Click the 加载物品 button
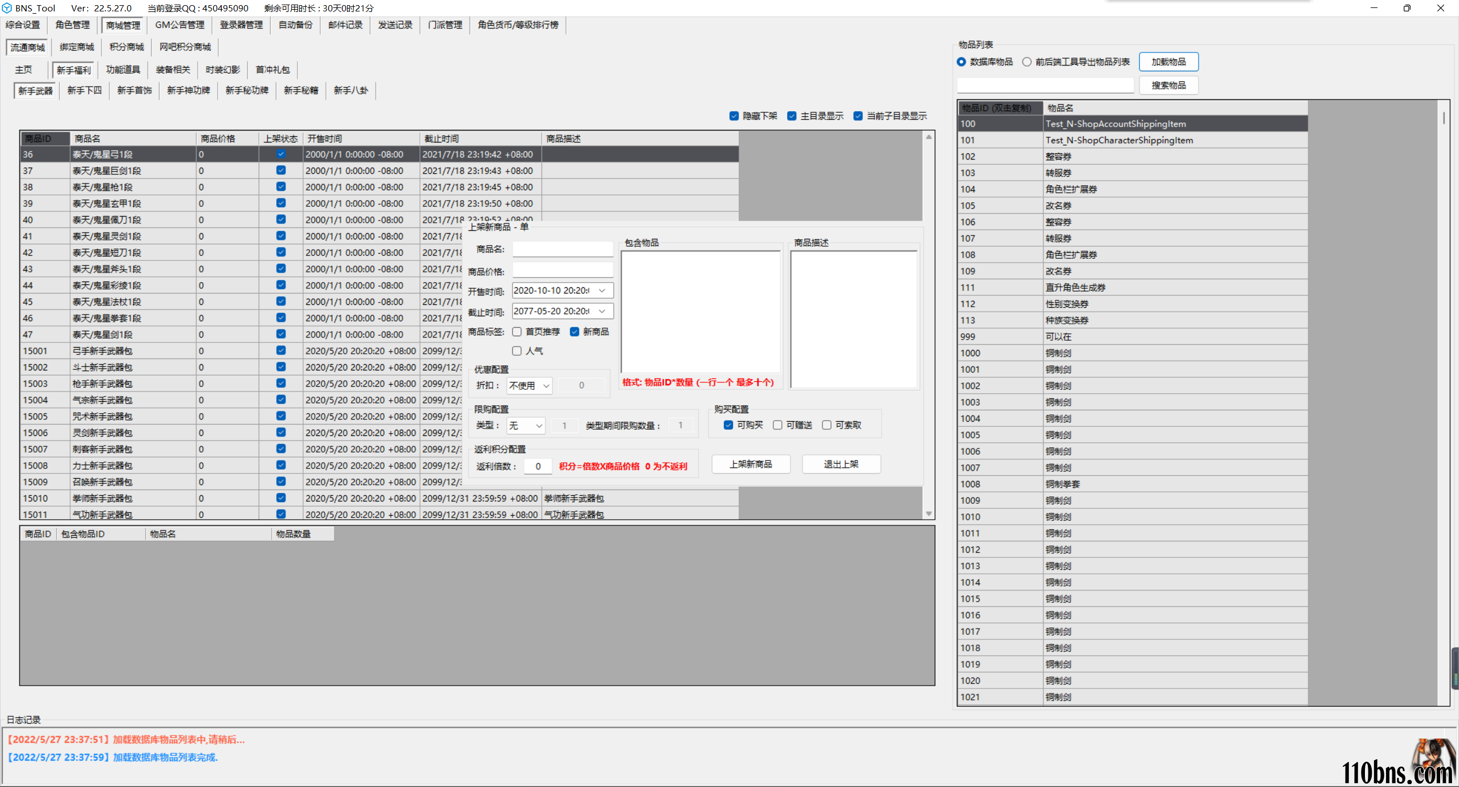Image resolution: width=1459 pixels, height=787 pixels. click(1168, 62)
